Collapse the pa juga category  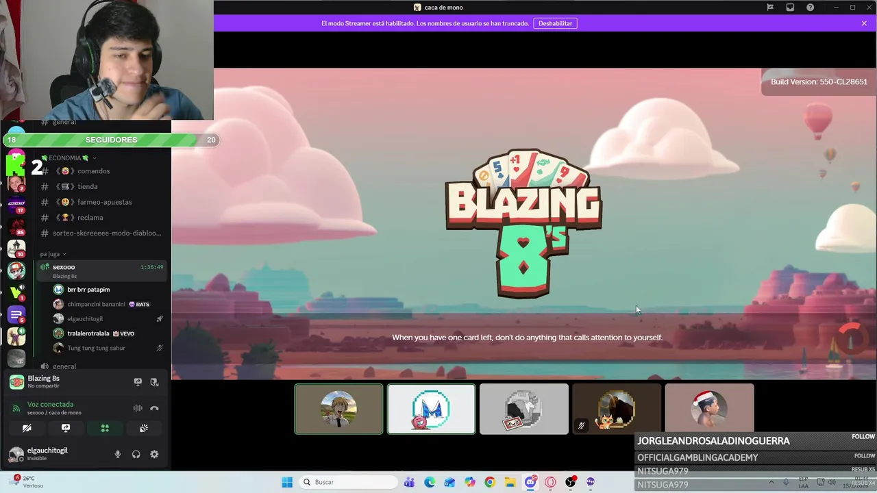(53, 254)
